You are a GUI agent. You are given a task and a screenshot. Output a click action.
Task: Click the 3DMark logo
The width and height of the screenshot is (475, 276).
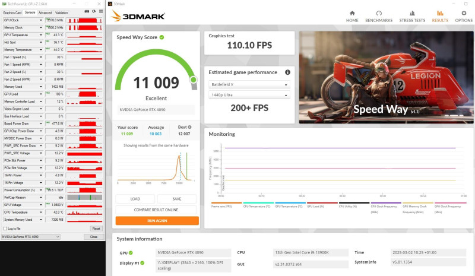[138, 16]
